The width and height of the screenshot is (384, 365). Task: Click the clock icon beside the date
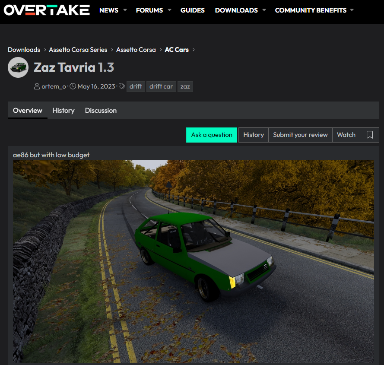[x=73, y=86]
